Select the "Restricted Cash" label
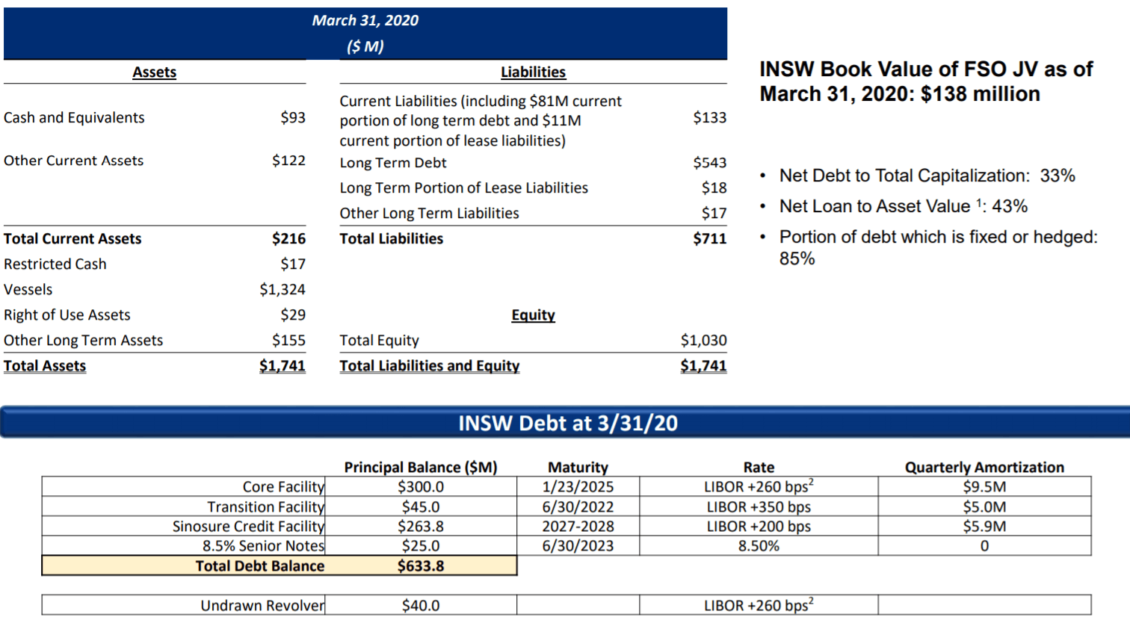 (x=55, y=264)
